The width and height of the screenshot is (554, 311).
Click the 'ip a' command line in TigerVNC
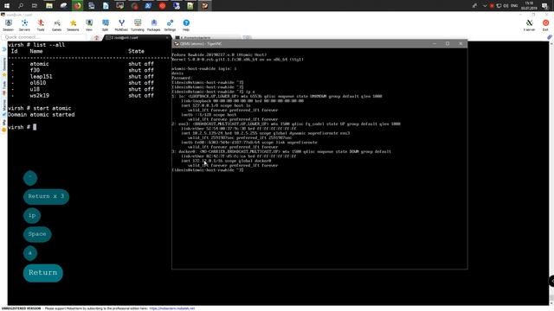point(213,92)
